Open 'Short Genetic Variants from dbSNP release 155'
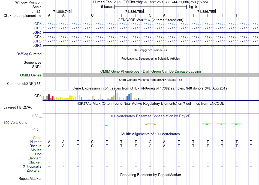The height and width of the screenshot is (185, 259). point(150,80)
